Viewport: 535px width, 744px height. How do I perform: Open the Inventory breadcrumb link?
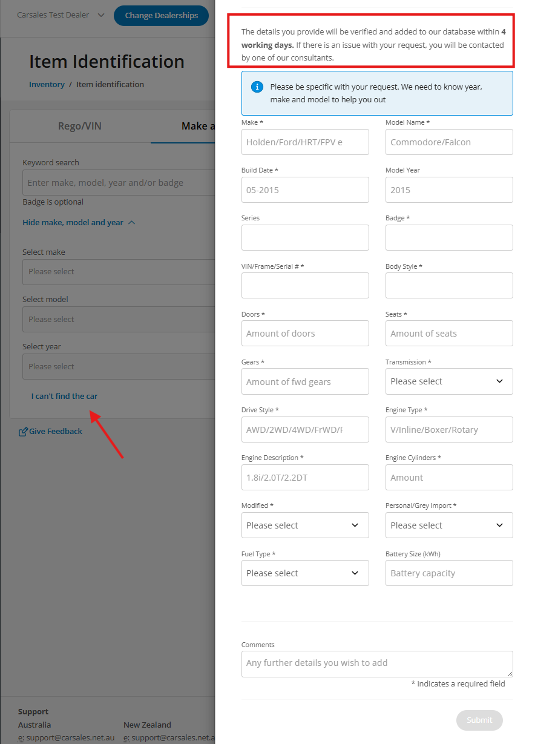click(x=47, y=85)
